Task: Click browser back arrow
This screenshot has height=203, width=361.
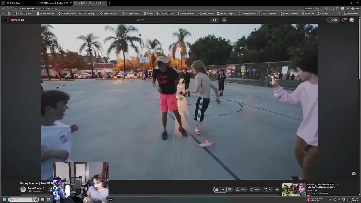Action: click(3, 8)
